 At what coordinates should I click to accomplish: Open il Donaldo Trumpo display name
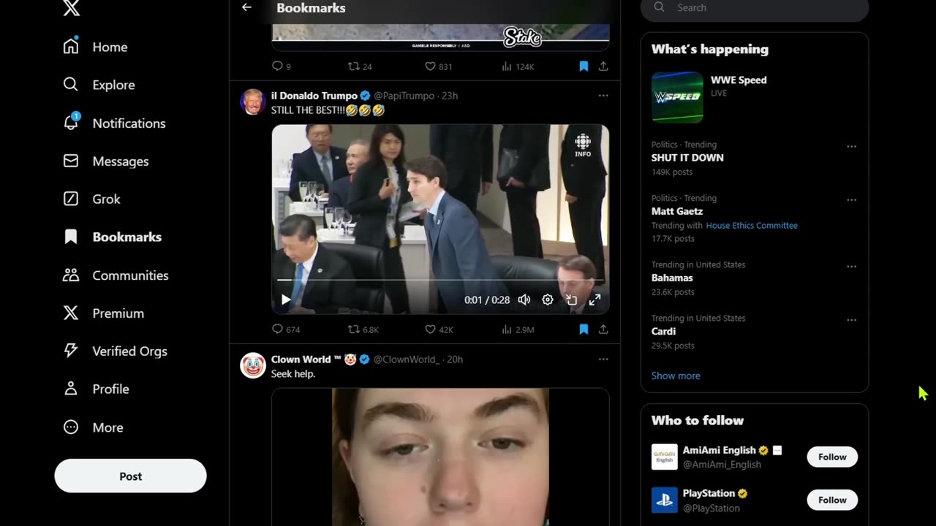click(x=314, y=96)
